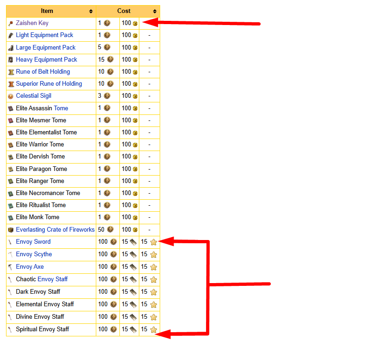Select the 'Divine Envoy Staff' item text

point(40,317)
